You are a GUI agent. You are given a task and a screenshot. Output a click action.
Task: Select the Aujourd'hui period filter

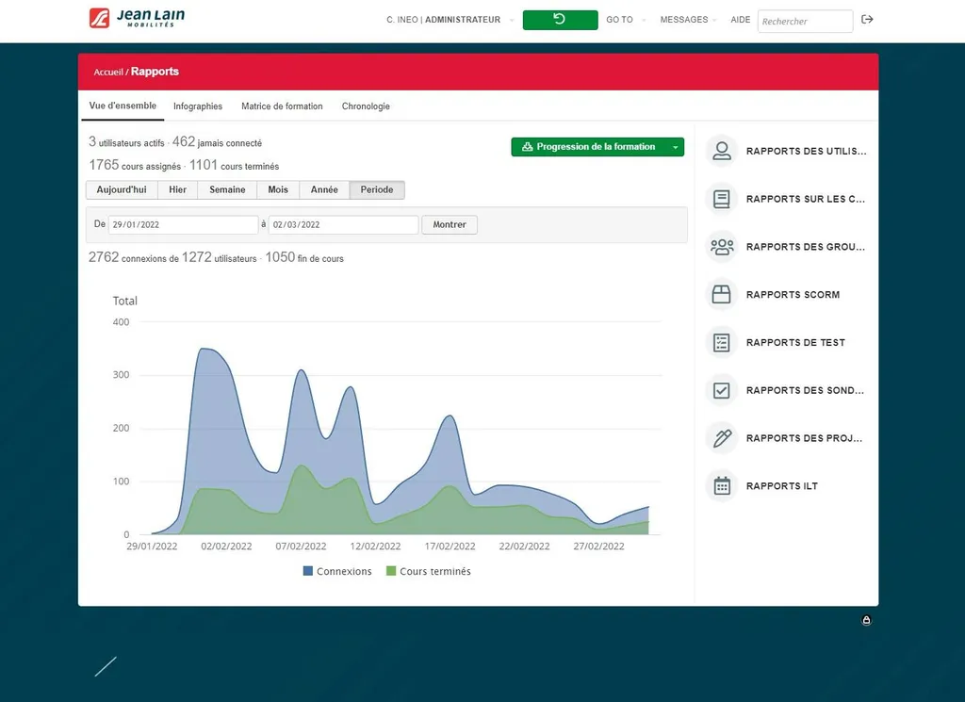coord(122,189)
